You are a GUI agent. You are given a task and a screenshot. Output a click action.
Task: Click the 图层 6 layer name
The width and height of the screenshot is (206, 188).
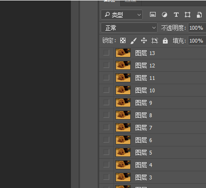coord(144,140)
